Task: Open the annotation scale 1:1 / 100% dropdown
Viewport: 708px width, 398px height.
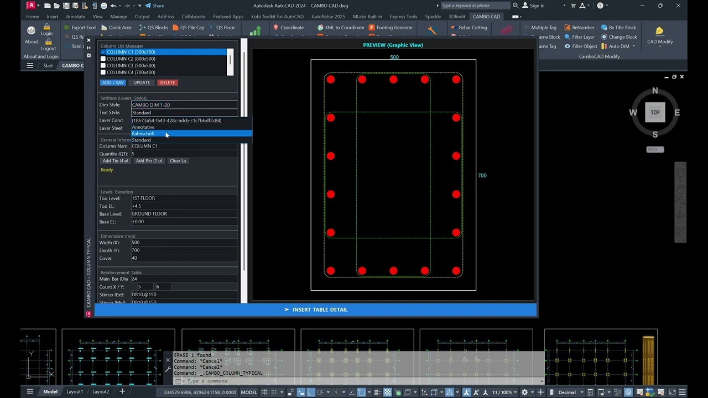Action: [x=504, y=392]
